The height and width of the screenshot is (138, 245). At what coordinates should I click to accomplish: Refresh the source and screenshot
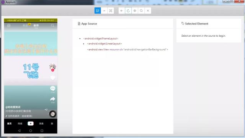pos(128,11)
